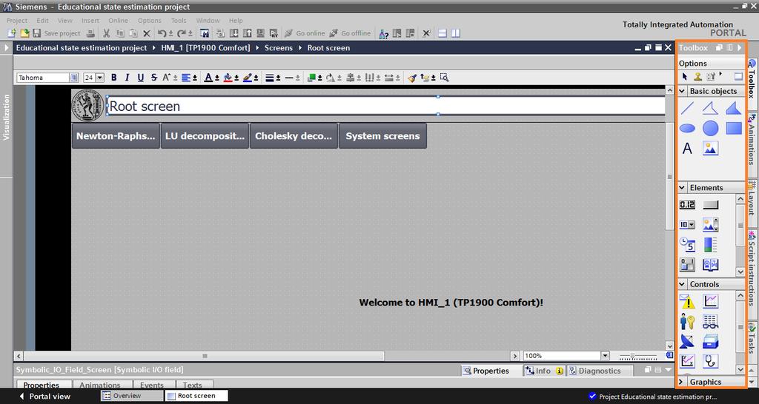Select the Ellipse basic object
The width and height of the screenshot is (759, 404).
coord(687,128)
